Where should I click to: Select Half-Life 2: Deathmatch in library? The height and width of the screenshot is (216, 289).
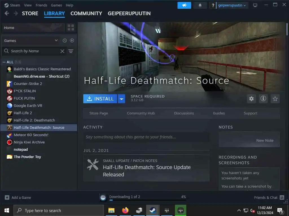point(39,120)
